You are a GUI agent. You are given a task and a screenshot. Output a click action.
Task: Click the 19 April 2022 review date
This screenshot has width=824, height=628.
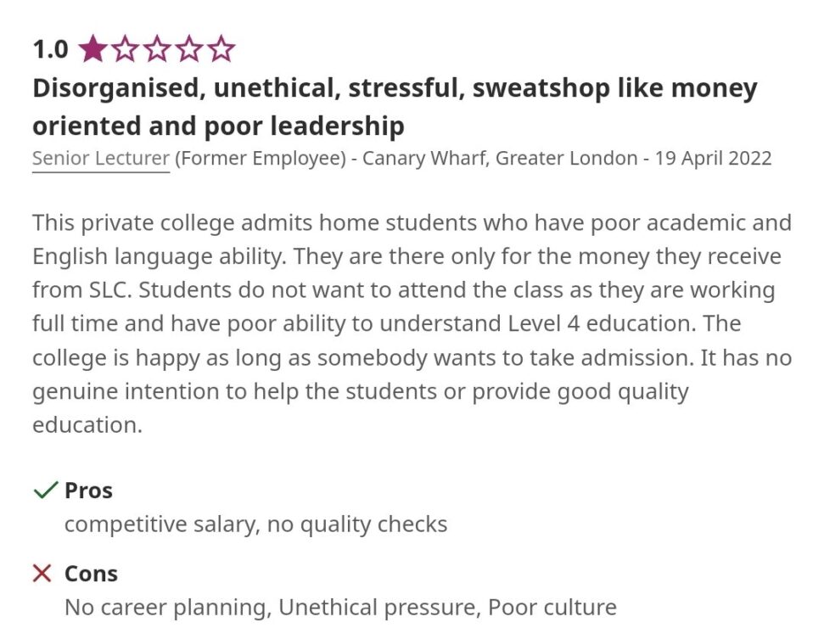tap(713, 158)
